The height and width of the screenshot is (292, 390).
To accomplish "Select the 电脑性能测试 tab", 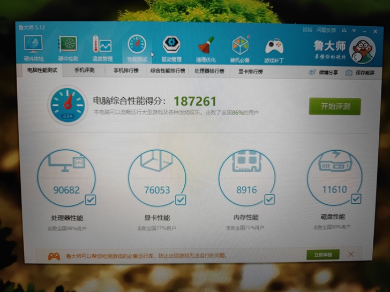I will 42,70.
